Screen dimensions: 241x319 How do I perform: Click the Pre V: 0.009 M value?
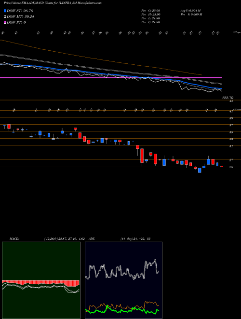click(x=191, y=14)
